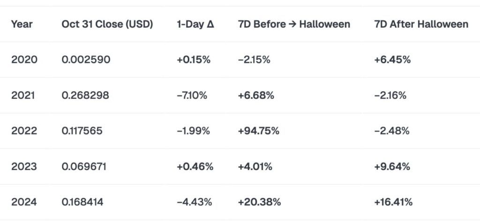Click the 0.117565 closing price cell

point(82,131)
